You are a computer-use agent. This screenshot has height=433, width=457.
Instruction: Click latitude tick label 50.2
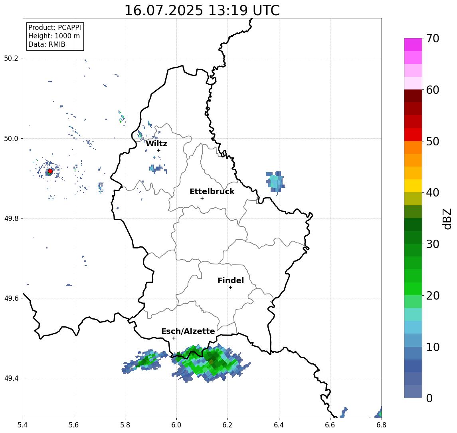tap(11, 58)
